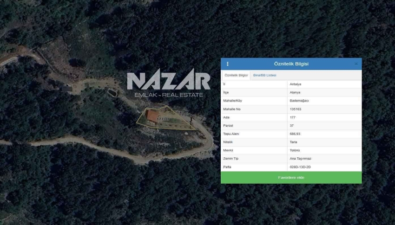Screen dimensions: 395x225
Task: Select the Tapu Alanı value 686,93
Action: (295, 134)
